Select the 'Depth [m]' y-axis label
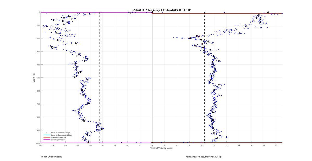312x161 pixels. [x=34, y=78]
